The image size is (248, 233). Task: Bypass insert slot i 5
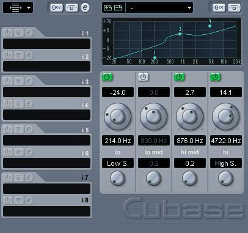point(18,129)
